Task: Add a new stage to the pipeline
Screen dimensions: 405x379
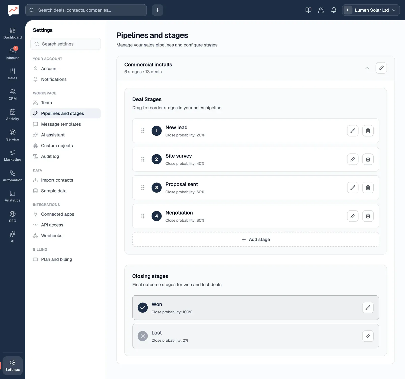Action: pyautogui.click(x=256, y=239)
